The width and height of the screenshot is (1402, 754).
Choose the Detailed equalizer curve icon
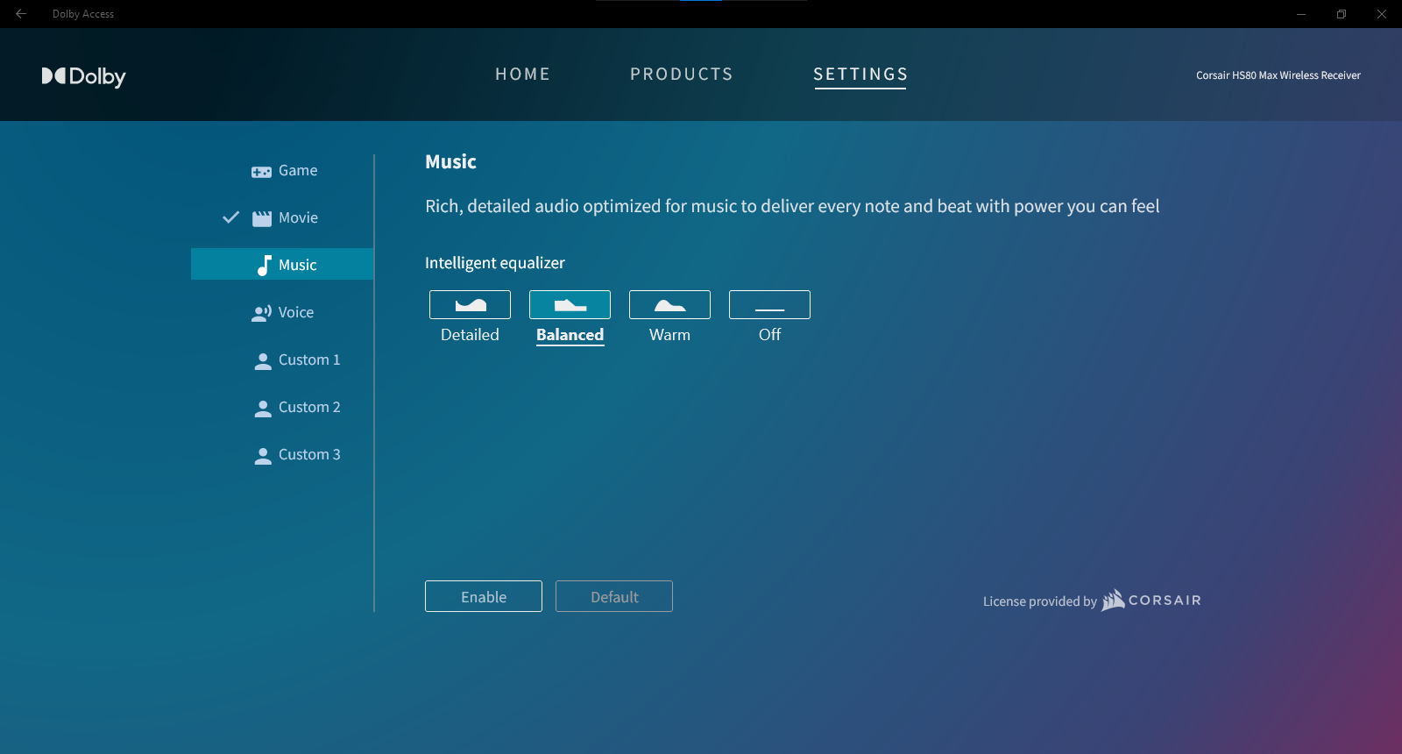(x=470, y=304)
